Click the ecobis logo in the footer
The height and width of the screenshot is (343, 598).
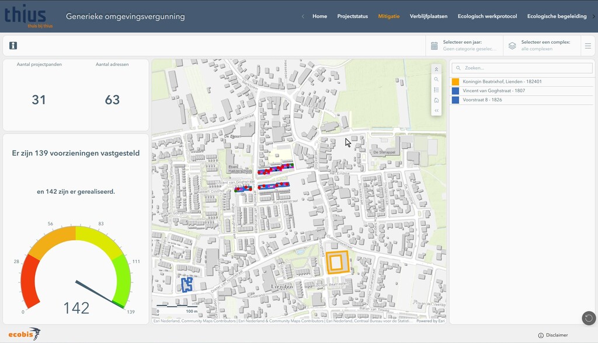pyautogui.click(x=24, y=334)
